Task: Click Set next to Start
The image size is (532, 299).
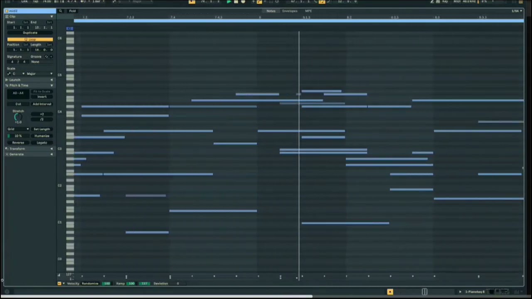Action: [25, 22]
